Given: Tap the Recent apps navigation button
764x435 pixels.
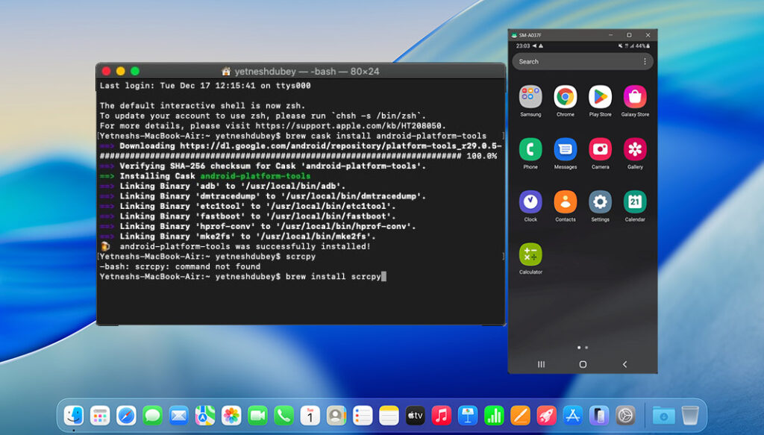Looking at the screenshot, I should [x=541, y=364].
